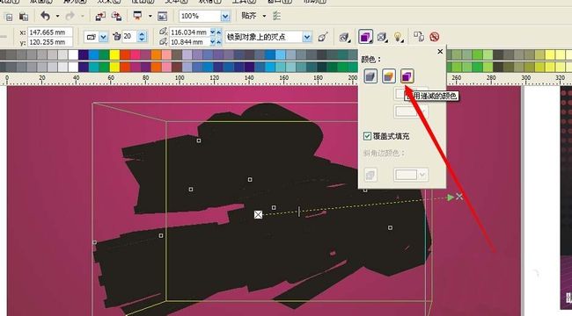Click the vanishing point X marker
The image size is (572, 316).
tap(458, 197)
